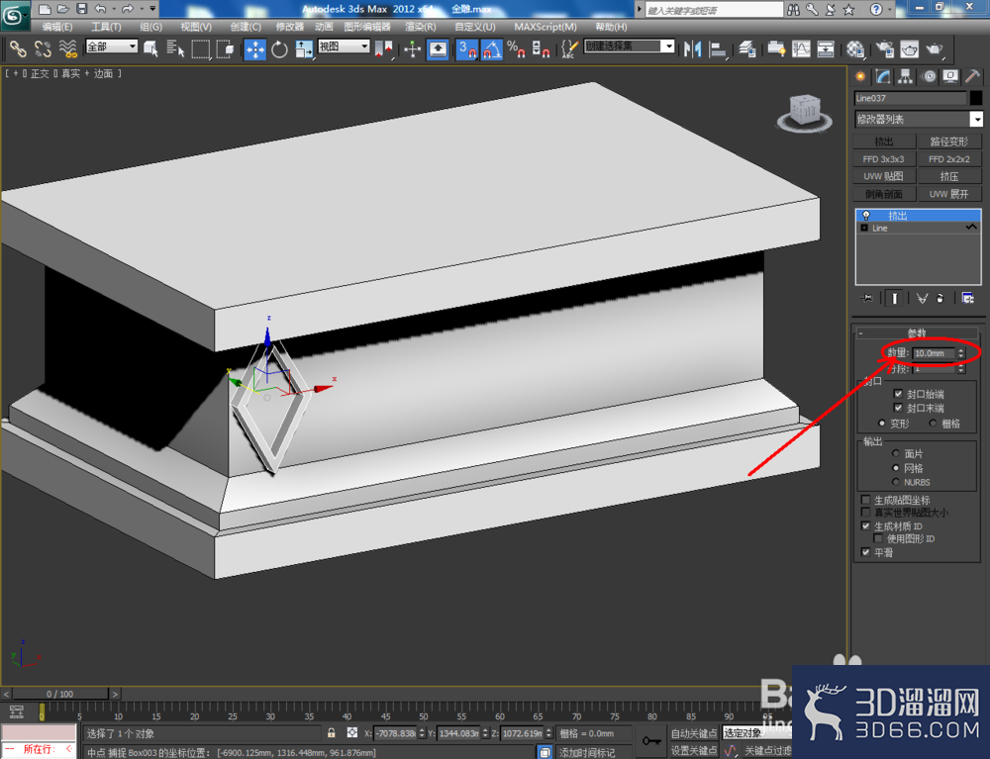Click the 0 / 100 time slider

[x=60, y=694]
